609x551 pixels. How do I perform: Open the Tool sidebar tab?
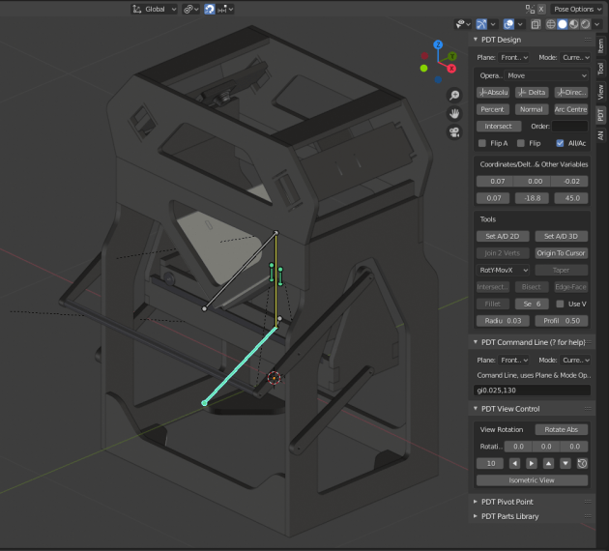(600, 69)
